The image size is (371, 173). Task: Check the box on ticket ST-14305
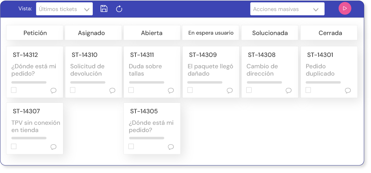pyautogui.click(x=131, y=147)
